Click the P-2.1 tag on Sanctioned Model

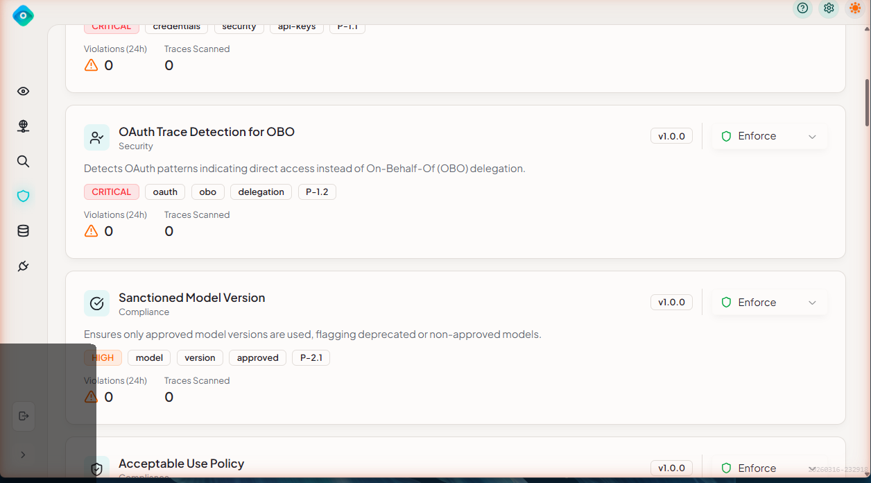[311, 358]
